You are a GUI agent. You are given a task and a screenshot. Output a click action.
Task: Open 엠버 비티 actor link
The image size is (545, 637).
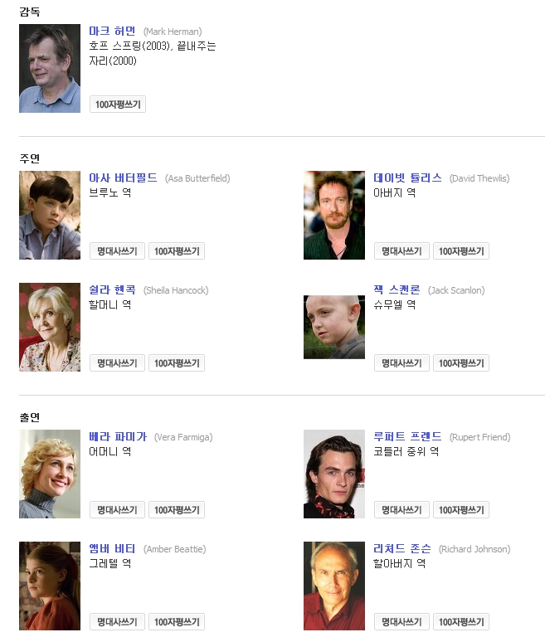pos(112,549)
